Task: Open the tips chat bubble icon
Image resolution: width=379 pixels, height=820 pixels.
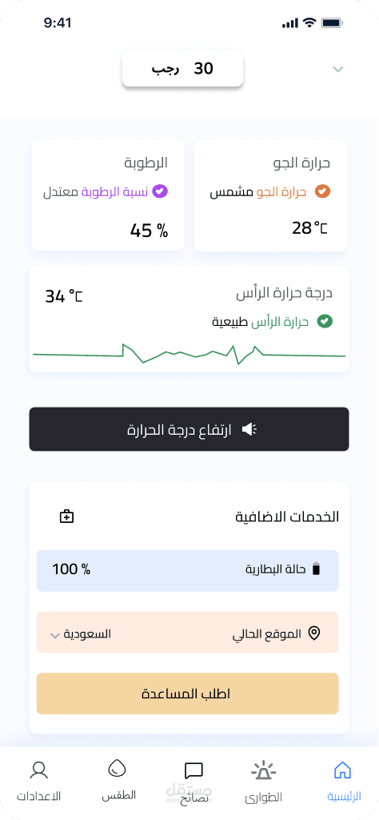Action: point(193,771)
